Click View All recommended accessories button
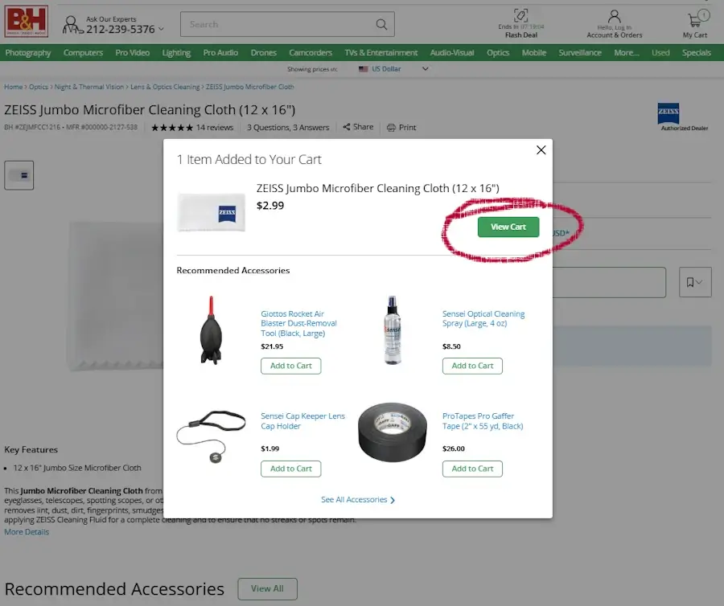Screen dimensions: 724x606 (x=267, y=588)
